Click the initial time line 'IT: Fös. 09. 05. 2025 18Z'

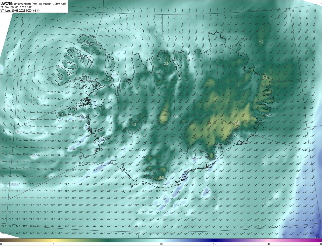click(16, 7)
